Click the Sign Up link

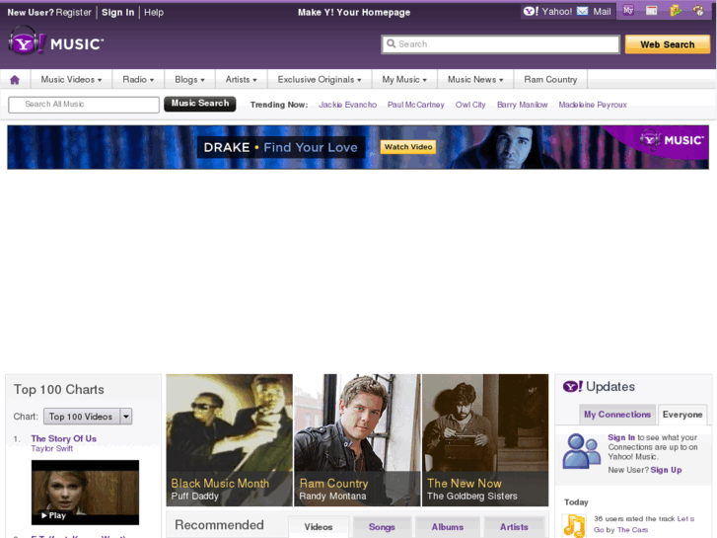click(666, 470)
